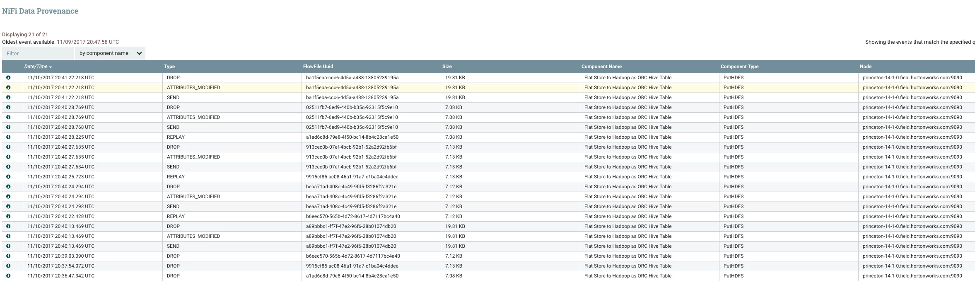Click the 'Displaying 21 of 21' text
The image size is (975, 294).
point(25,35)
